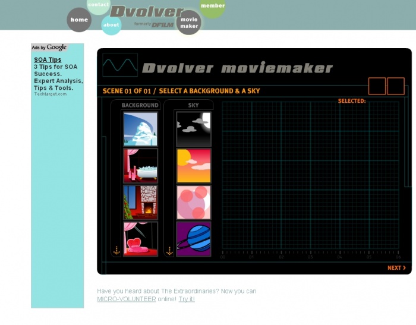Click timeline marker 03
This screenshot has height=325, width=416.
pos(310,257)
